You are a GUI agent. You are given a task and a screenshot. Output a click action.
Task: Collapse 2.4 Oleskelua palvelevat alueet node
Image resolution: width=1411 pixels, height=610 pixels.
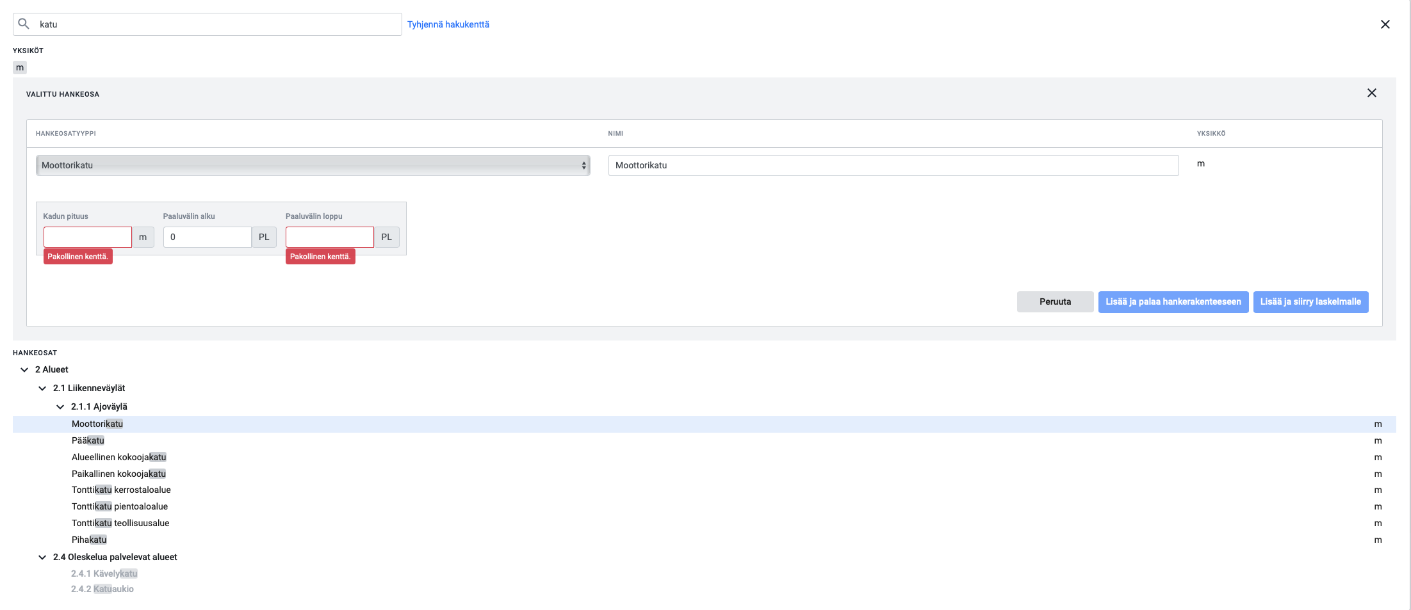(42, 557)
